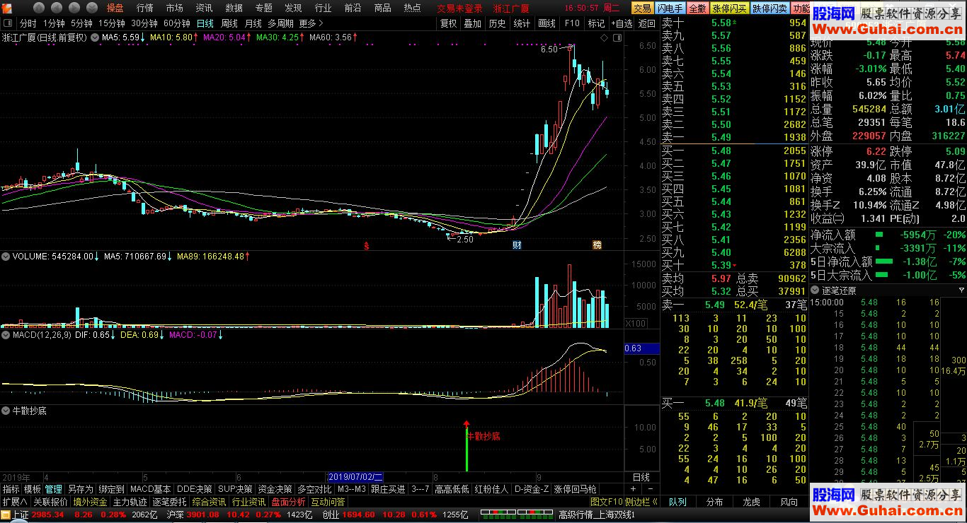Viewport: 967px width, 523px height.
Task: Expand the VOLUME indicator dropdown arrow
Action: coord(6,257)
